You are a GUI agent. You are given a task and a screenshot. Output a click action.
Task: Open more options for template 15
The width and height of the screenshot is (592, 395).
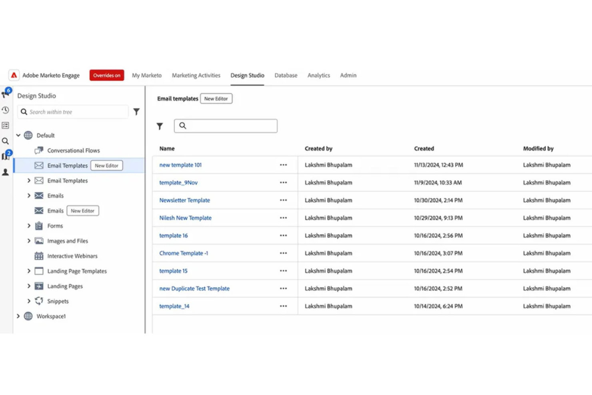coord(283,271)
